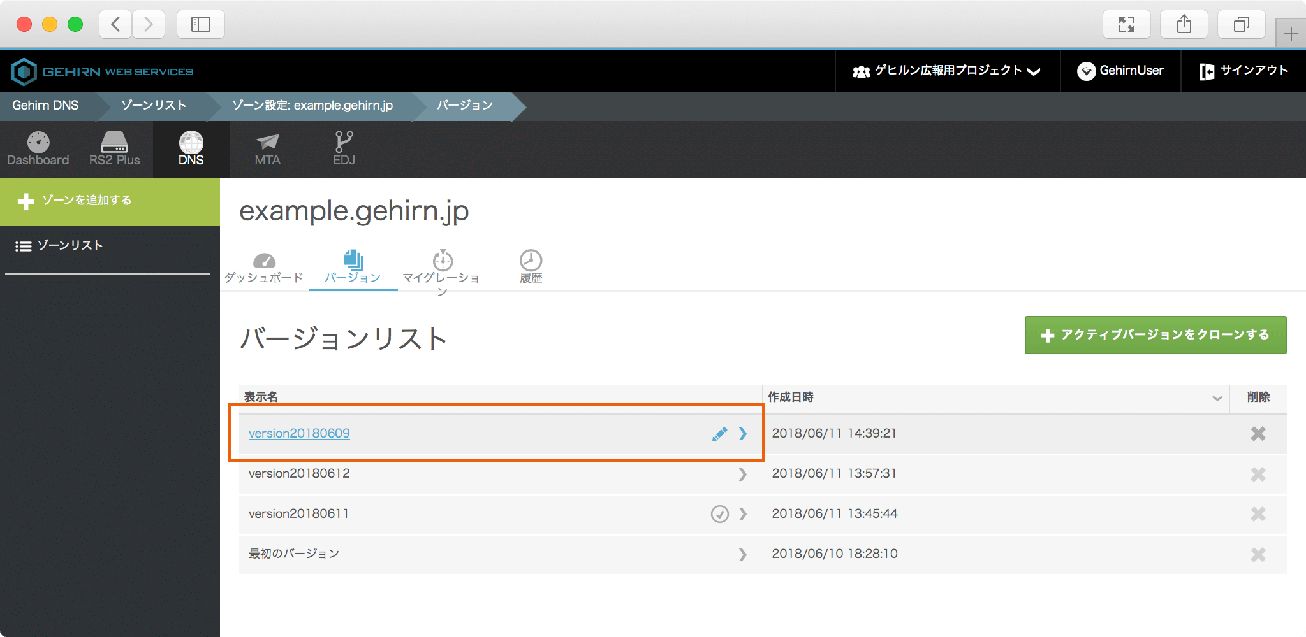1306x637 pixels.
Task: Expand 最初のバージョン row chevron
Action: tap(742, 554)
